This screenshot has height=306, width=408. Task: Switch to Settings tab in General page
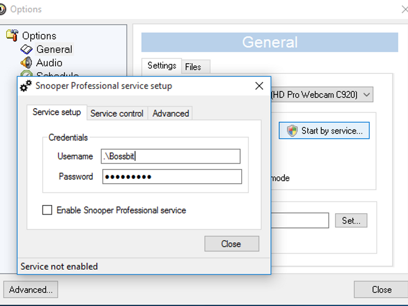pos(162,66)
